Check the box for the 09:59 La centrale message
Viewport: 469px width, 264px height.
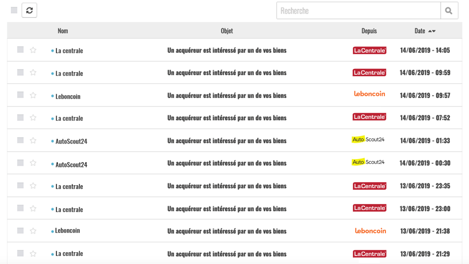[20, 72]
